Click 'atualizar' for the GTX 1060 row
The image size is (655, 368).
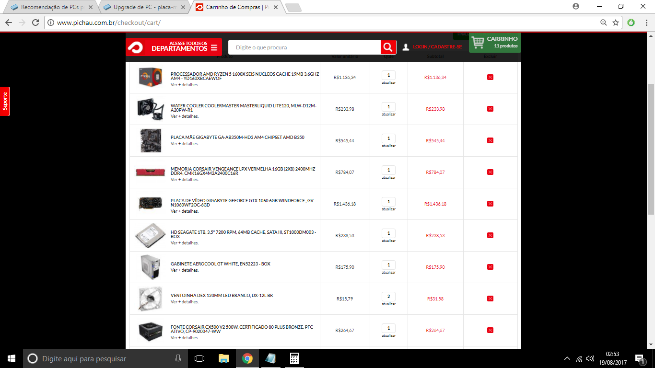pos(388,209)
